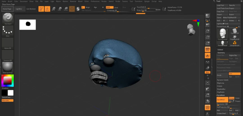This screenshot has width=243, height=116.
Task: Click the Move icon in right shelf
Action: pyautogui.click(x=207, y=89)
